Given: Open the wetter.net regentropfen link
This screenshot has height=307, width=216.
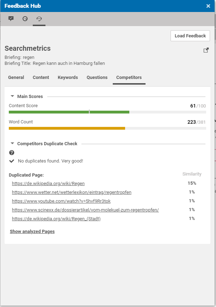Looking at the screenshot, I should [72, 192].
